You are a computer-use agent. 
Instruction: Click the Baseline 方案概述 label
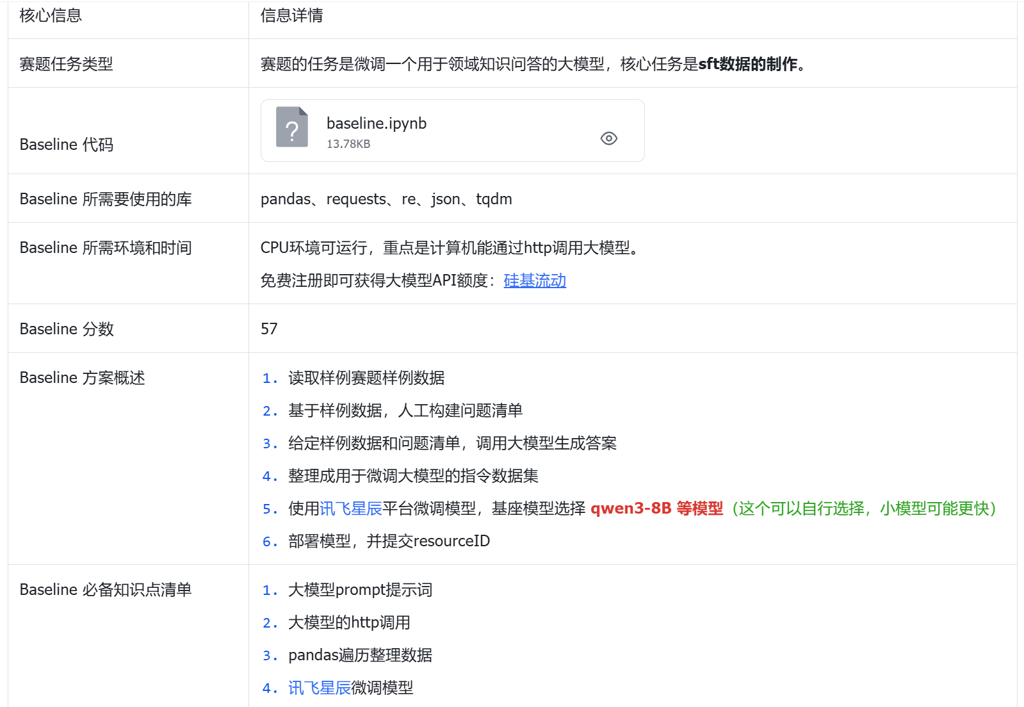(82, 378)
